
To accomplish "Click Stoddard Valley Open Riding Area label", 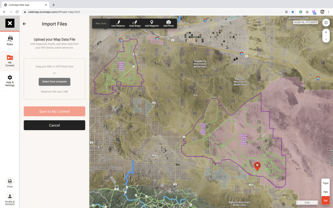I will [121, 67].
